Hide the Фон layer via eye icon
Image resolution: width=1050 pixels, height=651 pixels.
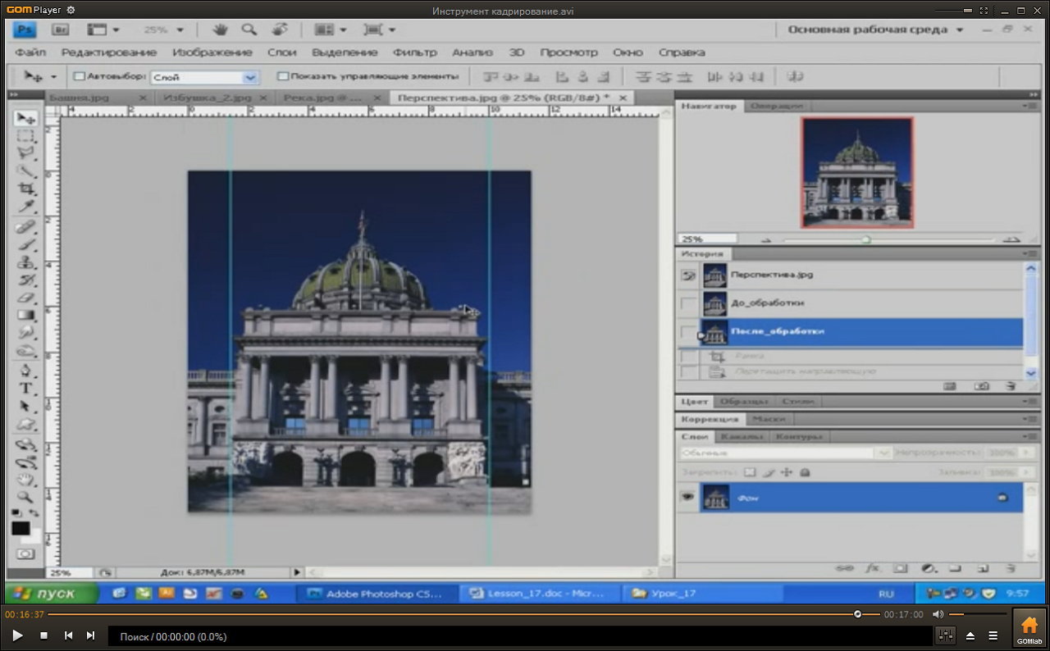(687, 497)
